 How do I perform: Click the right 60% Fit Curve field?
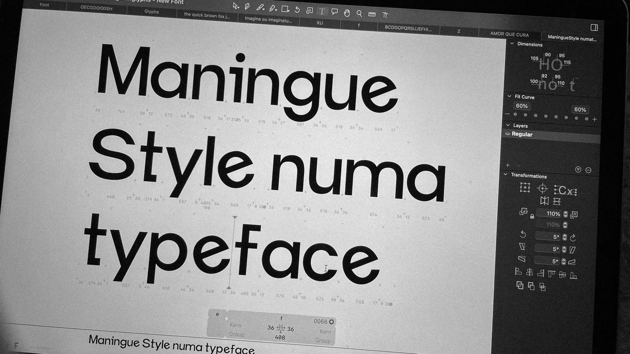pos(580,109)
